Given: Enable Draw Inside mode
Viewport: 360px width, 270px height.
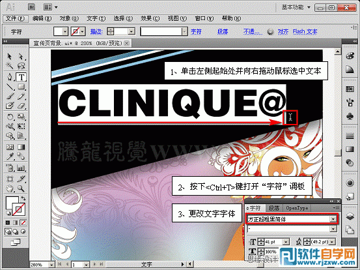Looking at the screenshot, I should (23, 232).
